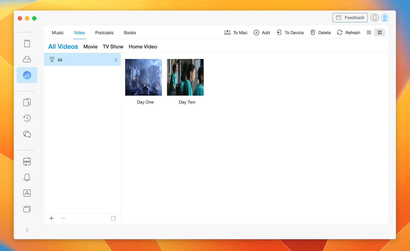Launch the HEIC converter tool
Image resolution: width=410 pixels, height=251 pixels.
[x=27, y=161]
